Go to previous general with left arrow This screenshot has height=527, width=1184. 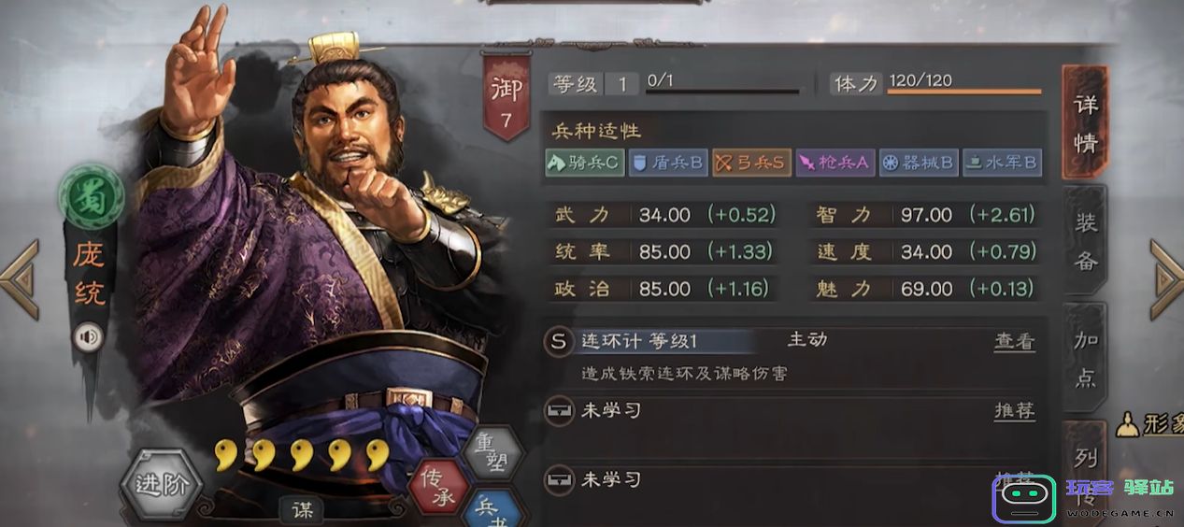pos(21,278)
